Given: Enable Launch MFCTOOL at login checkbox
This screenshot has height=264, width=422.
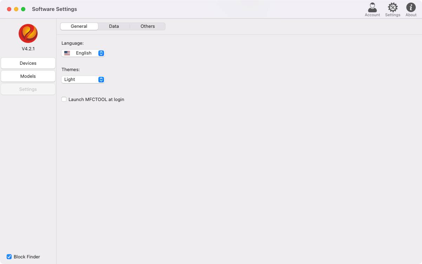Looking at the screenshot, I should pos(64,99).
